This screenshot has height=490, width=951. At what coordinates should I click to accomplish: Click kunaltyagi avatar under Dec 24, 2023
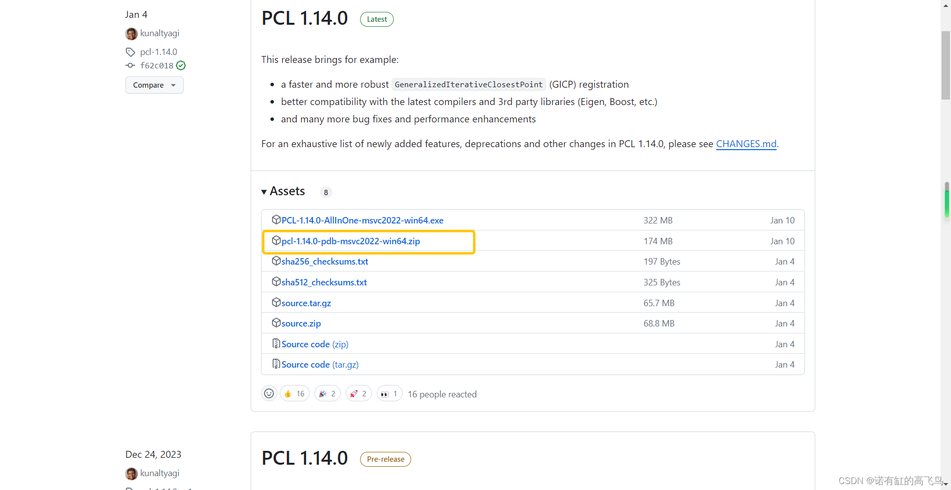(131, 474)
